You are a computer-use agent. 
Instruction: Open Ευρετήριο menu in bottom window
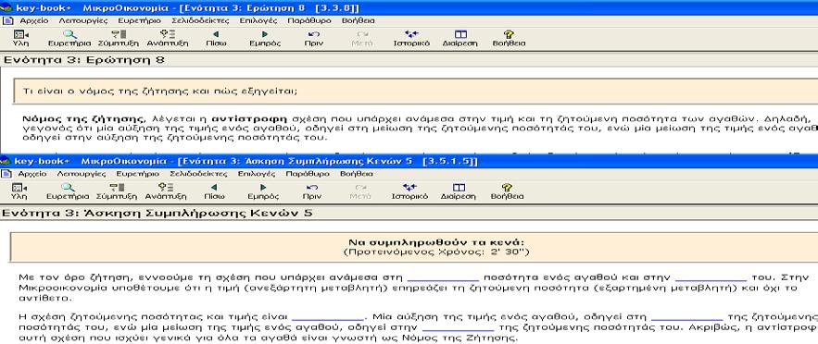pyautogui.click(x=138, y=174)
